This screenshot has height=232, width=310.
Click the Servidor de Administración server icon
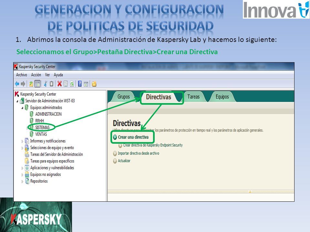22,101
